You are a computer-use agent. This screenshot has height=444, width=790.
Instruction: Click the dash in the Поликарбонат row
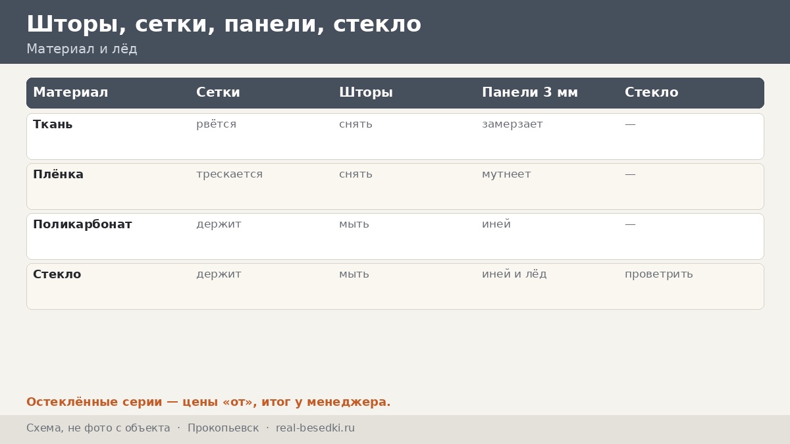pos(630,224)
